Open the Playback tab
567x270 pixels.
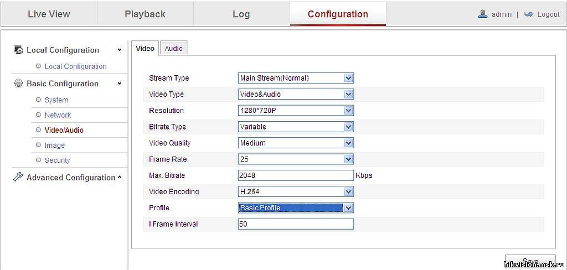coord(145,14)
